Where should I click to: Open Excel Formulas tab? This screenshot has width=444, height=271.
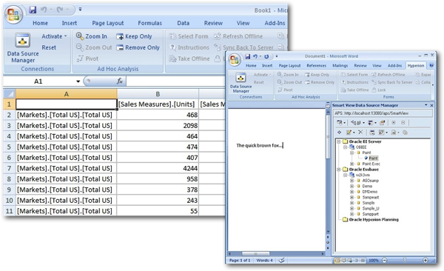click(149, 23)
